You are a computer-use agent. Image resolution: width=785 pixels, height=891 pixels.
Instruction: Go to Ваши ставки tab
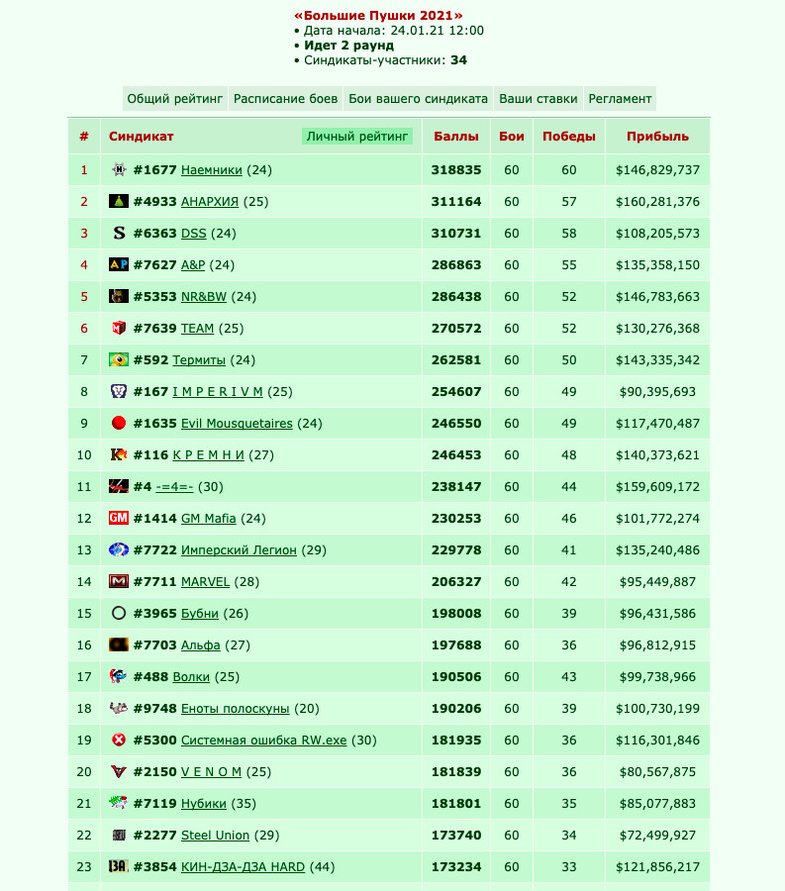point(539,99)
